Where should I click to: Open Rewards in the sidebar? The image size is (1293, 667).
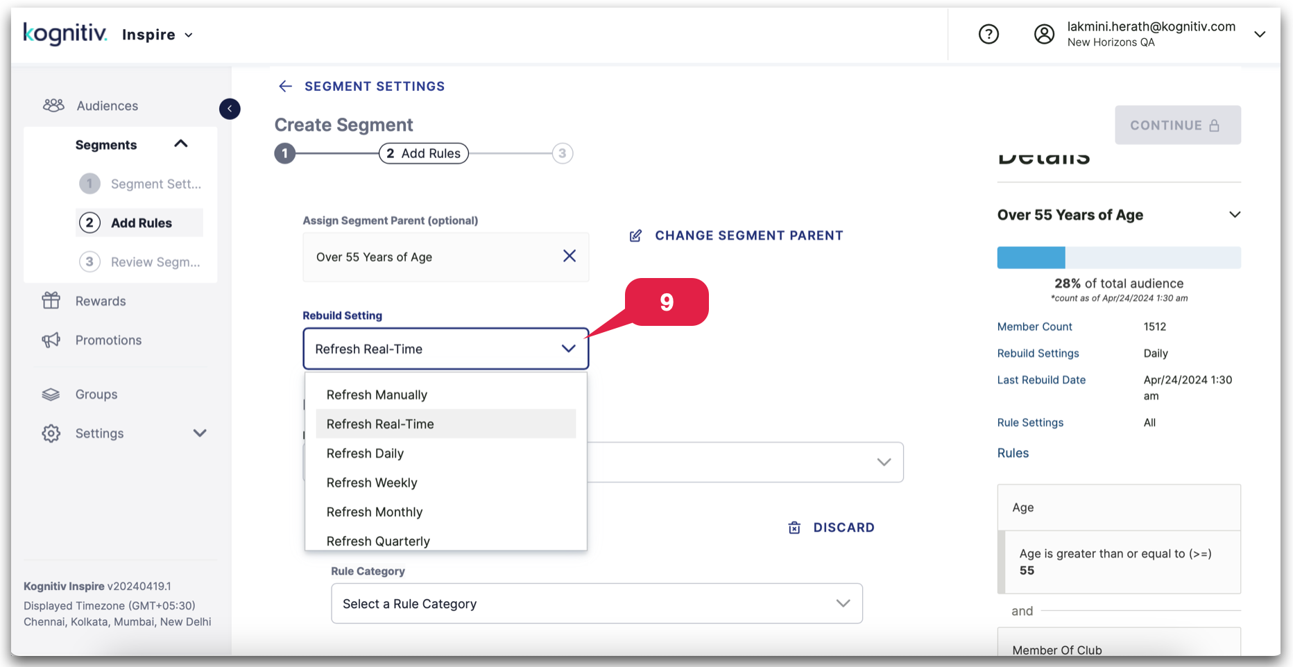coord(101,301)
